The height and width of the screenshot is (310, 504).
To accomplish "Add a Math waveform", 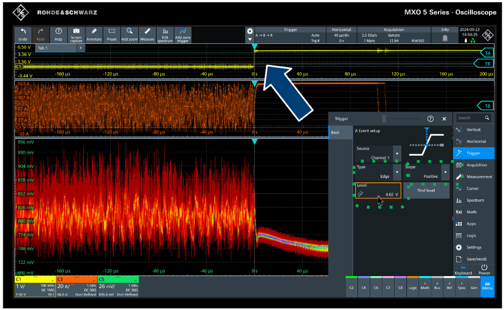I will 425,287.
